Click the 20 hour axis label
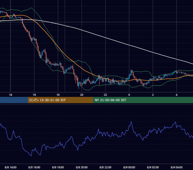This screenshot has width=193, height=170. click(x=82, y=95)
